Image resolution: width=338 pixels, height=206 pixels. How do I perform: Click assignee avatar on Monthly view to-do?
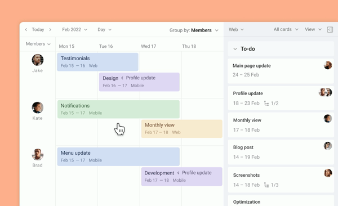[328, 119]
